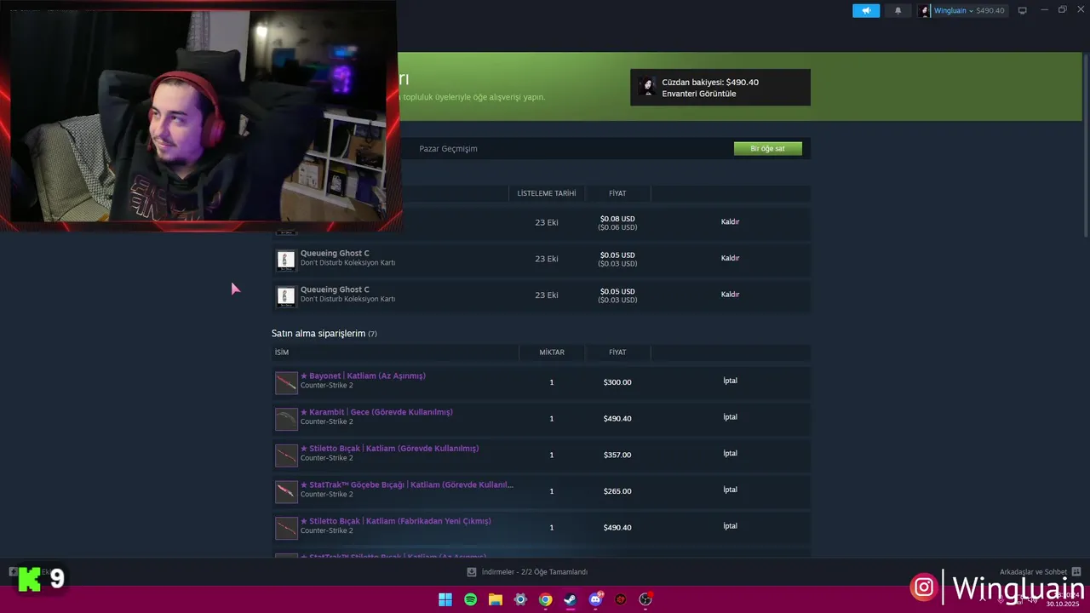
Task: Open the middle Queueing Ghost C listing name
Action: coord(335,253)
